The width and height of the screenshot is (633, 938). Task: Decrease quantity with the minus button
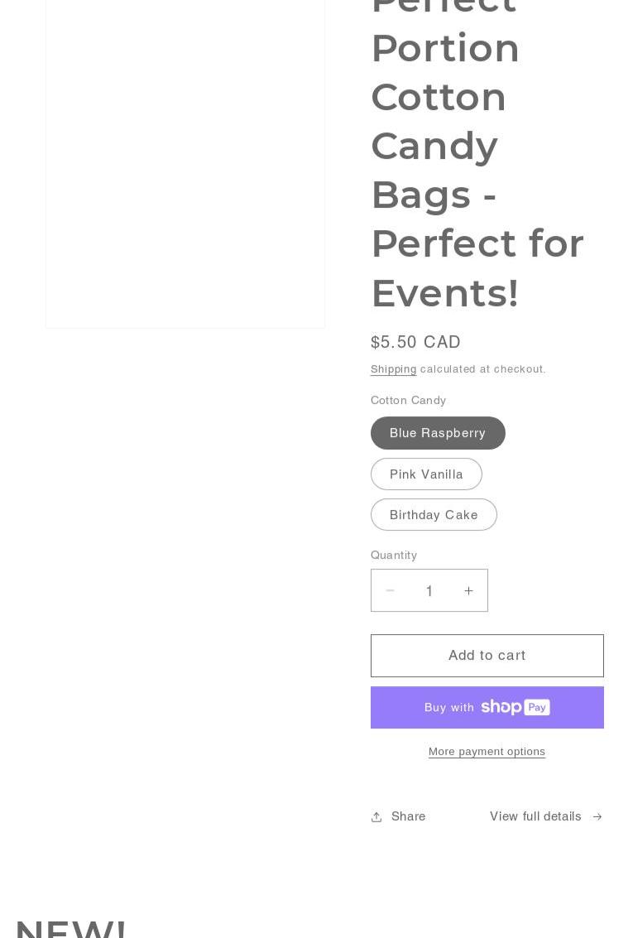(x=390, y=590)
